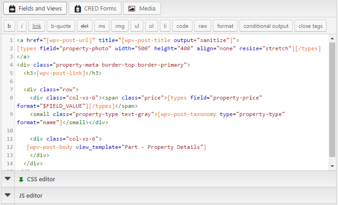The image size is (338, 205).
Task: Click div class="col-xs-6" on line 11
Action: point(66,139)
